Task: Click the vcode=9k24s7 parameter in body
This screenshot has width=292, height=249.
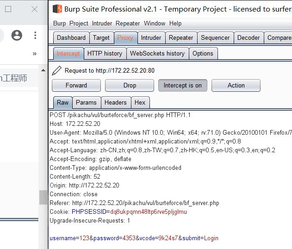Action: click(x=159, y=238)
